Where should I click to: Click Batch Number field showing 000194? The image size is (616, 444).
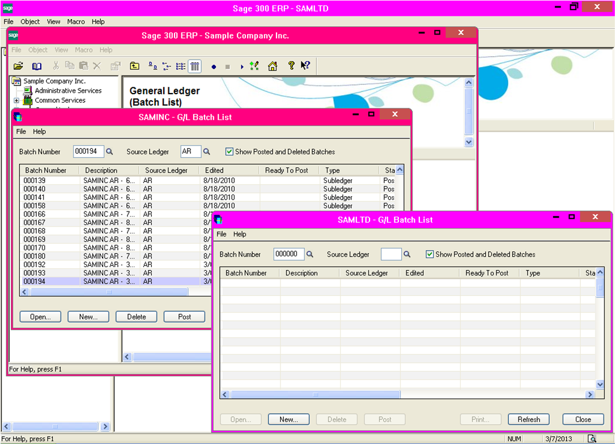pyautogui.click(x=88, y=151)
